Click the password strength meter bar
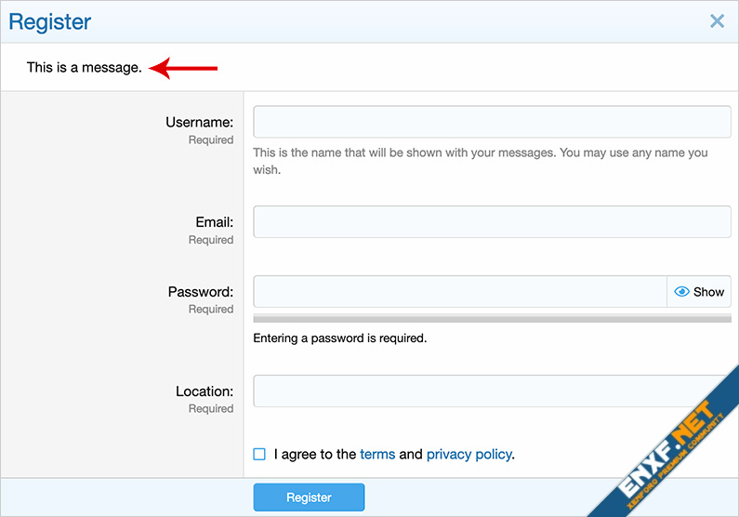 (492, 319)
